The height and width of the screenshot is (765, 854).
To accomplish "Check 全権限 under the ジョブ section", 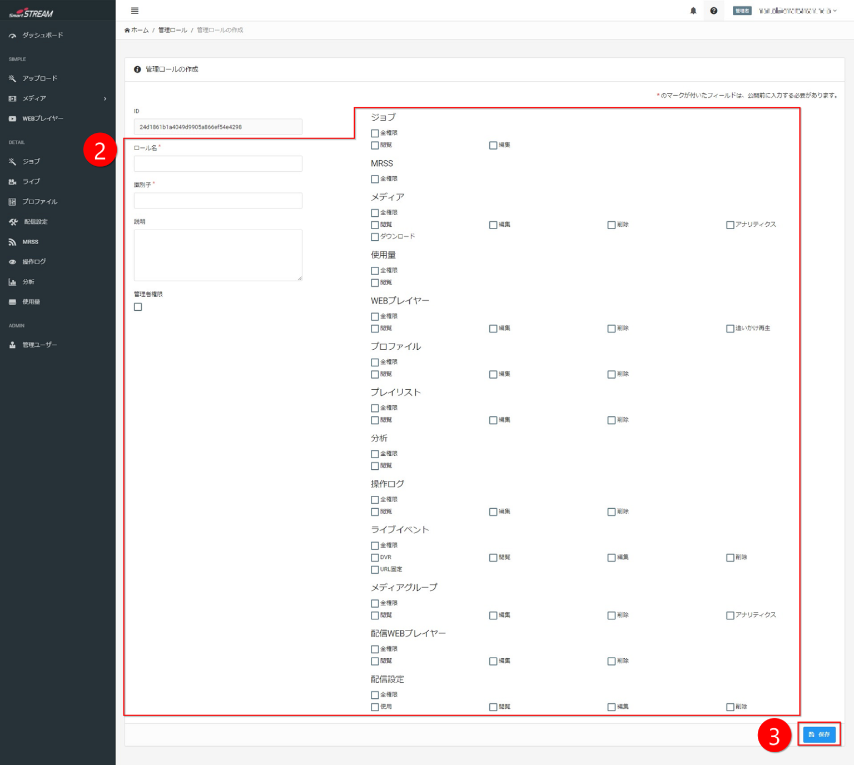I will 375,133.
